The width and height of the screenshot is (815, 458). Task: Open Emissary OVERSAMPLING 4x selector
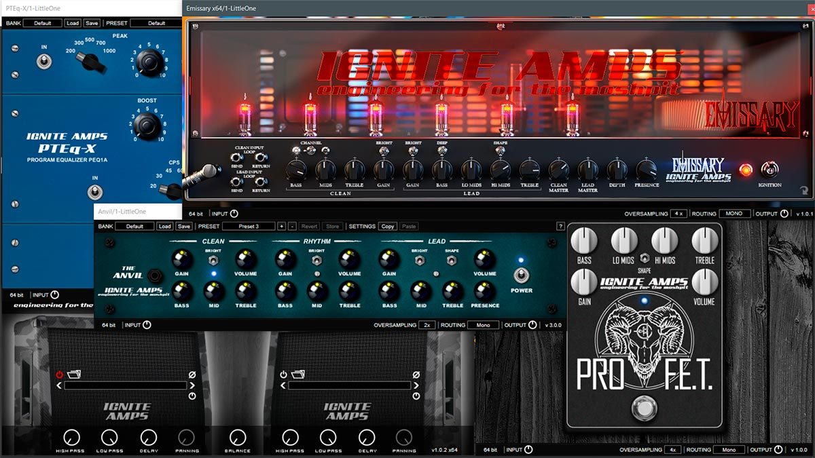point(678,214)
